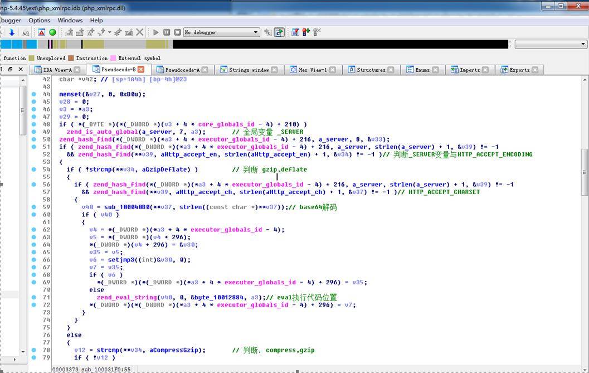Switch to the IDA View-A tab

click(x=57, y=70)
